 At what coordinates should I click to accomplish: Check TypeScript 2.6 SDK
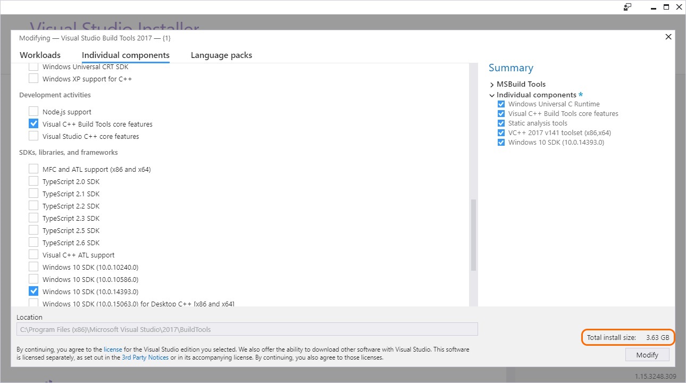coord(34,242)
